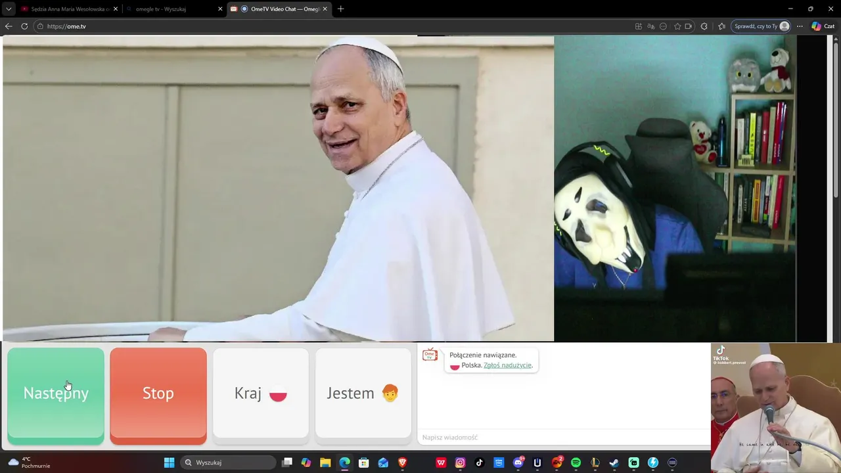Open the EA app on the taskbar

[x=557, y=462]
